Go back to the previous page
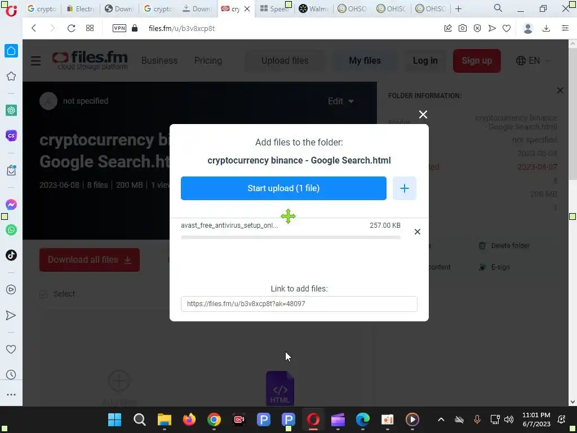 pos(34,28)
